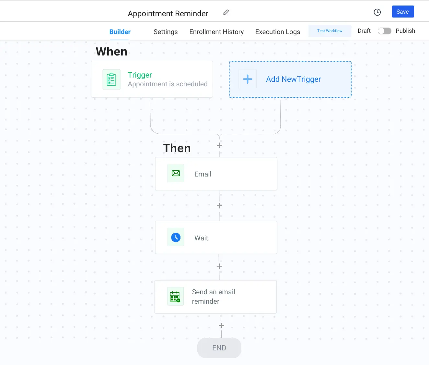
Task: Click the blue plus icon for new trigger
Action: (x=248, y=79)
